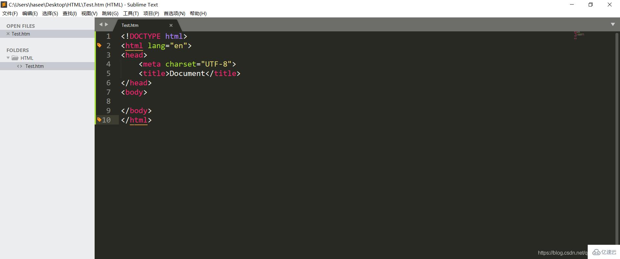Open the 视图(V) menu
Image resolution: width=620 pixels, height=259 pixels.
(x=89, y=13)
